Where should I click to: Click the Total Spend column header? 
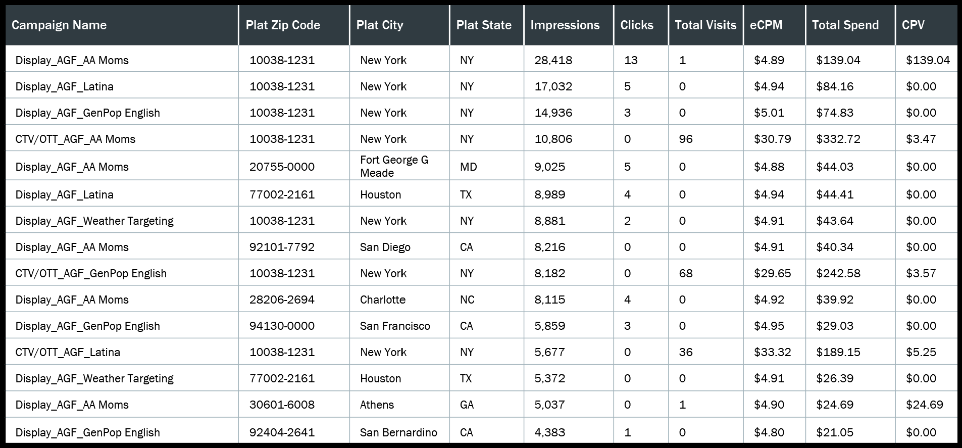845,25
